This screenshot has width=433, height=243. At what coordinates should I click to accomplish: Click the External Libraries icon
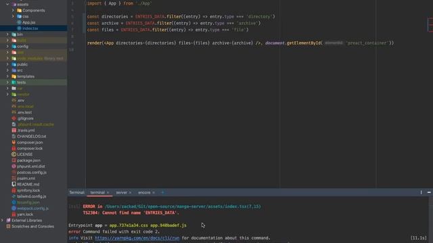[8, 221]
